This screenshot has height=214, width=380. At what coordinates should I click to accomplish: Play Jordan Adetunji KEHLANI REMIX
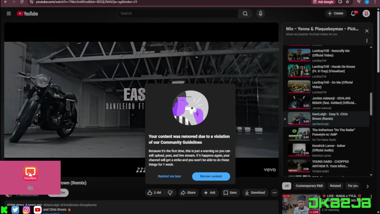pyautogui.click(x=326, y=103)
